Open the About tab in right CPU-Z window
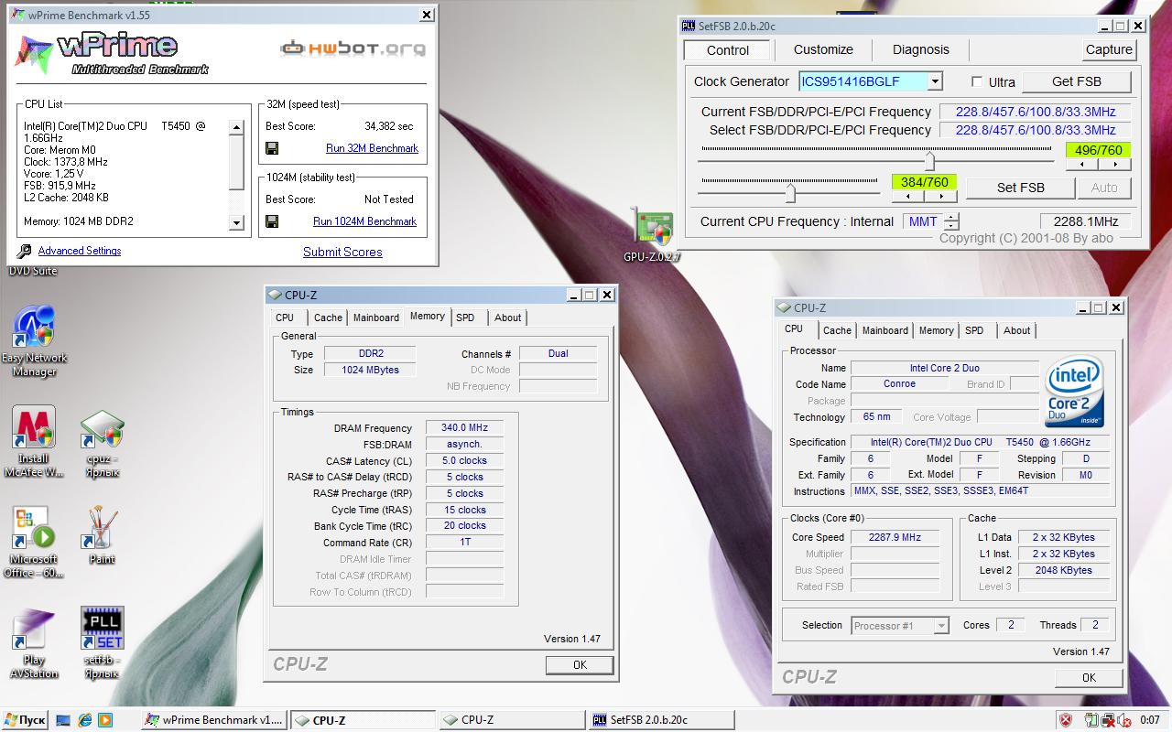 pos(1016,330)
